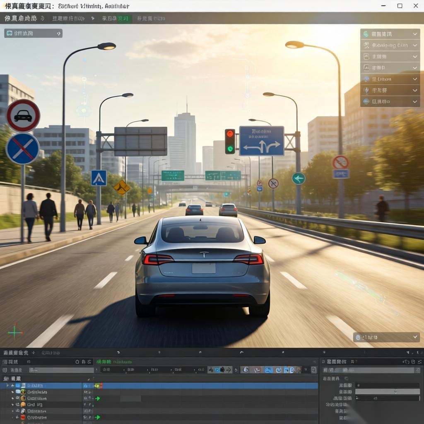424x424 pixels.
Task: Click the first round icon in hierarchy panel header
Action: pyautogui.click(x=77, y=361)
